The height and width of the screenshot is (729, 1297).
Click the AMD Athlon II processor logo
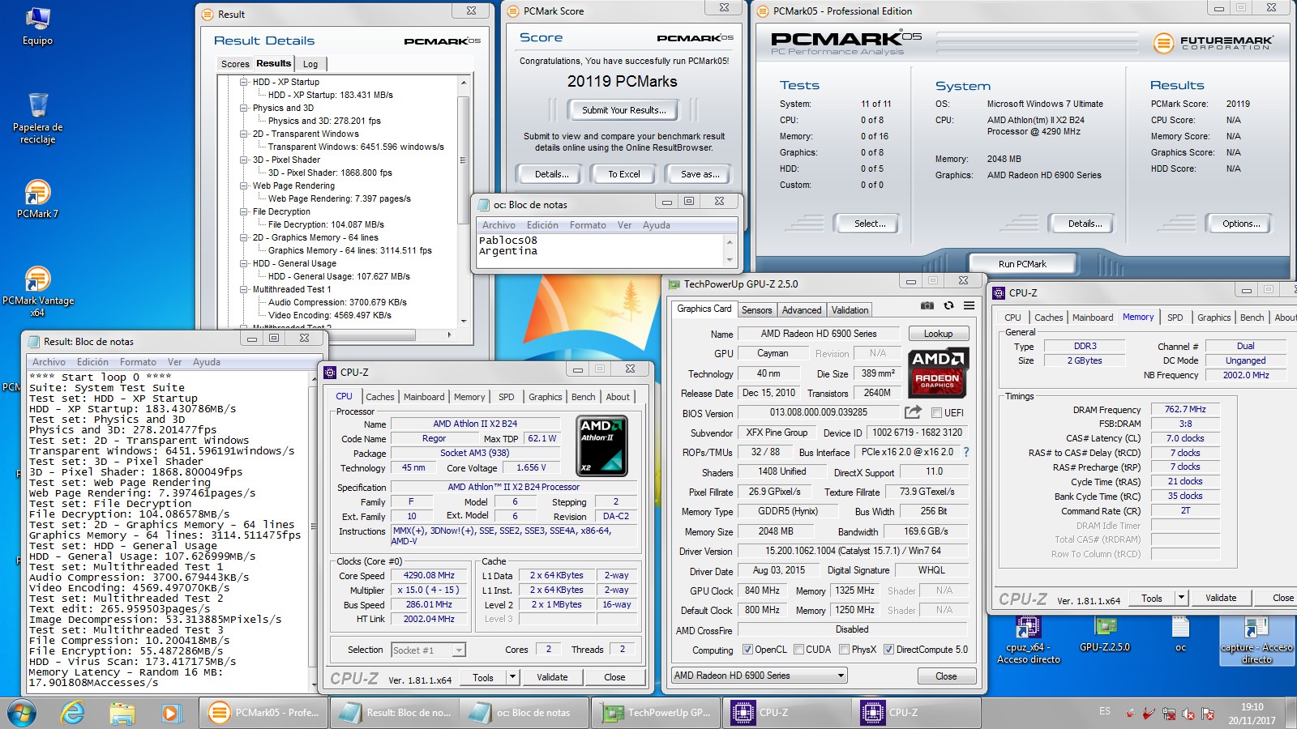click(x=601, y=446)
